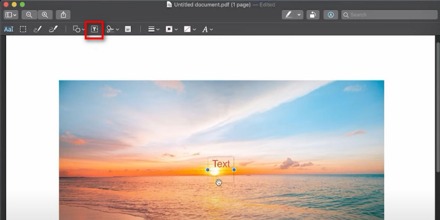The height and width of the screenshot is (220, 440).
Task: Click the left handle of the text box
Action: point(208,170)
